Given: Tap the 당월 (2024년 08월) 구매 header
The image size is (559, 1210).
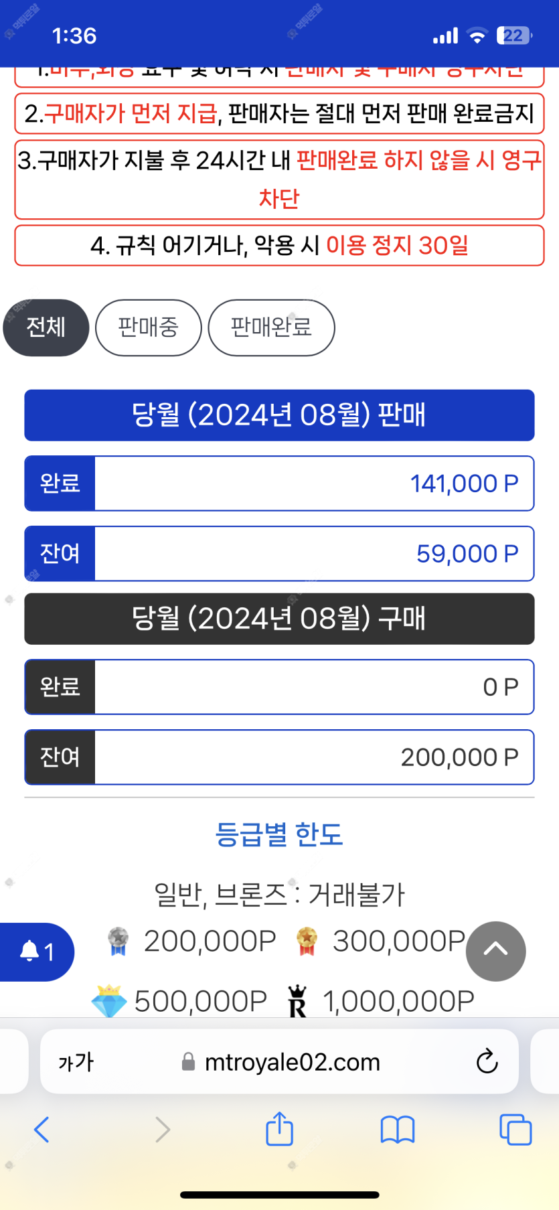Looking at the screenshot, I should tap(279, 619).
